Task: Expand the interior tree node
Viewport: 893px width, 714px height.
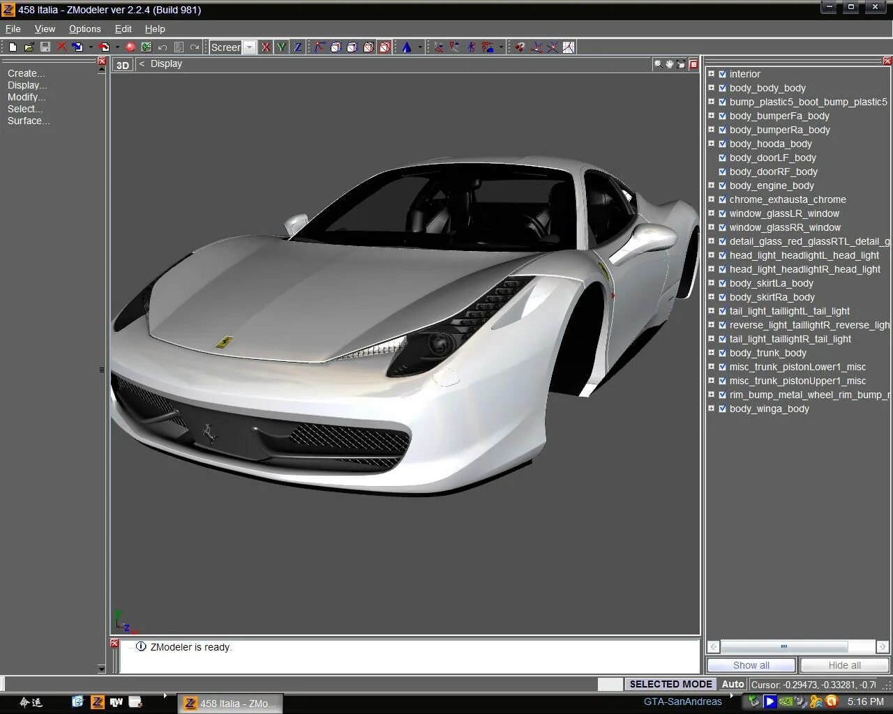Action: (x=711, y=73)
